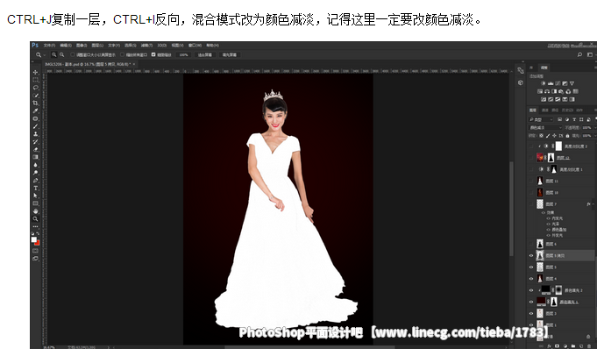Select the Pen tool
The image size is (597, 349).
click(35, 181)
